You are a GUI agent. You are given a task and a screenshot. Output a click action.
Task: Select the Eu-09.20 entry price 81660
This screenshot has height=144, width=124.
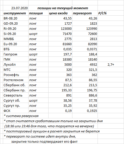click(x=60, y=44)
